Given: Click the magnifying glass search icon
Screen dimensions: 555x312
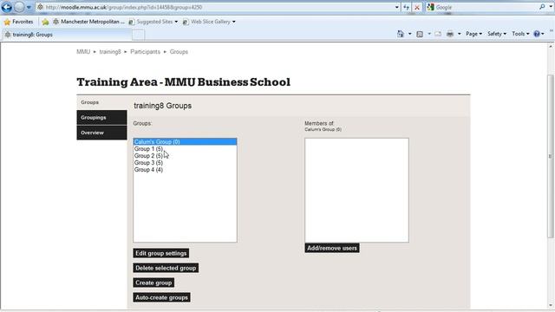Looking at the screenshot, I should click(x=542, y=7).
